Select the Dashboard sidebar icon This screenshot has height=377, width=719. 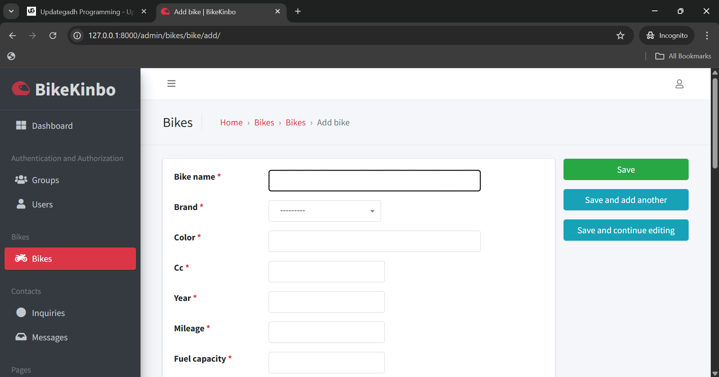tap(21, 125)
